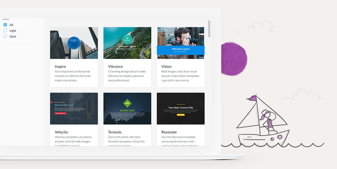337x169 pixels.
Task: Click the Dark filter label
Action: (13, 36)
